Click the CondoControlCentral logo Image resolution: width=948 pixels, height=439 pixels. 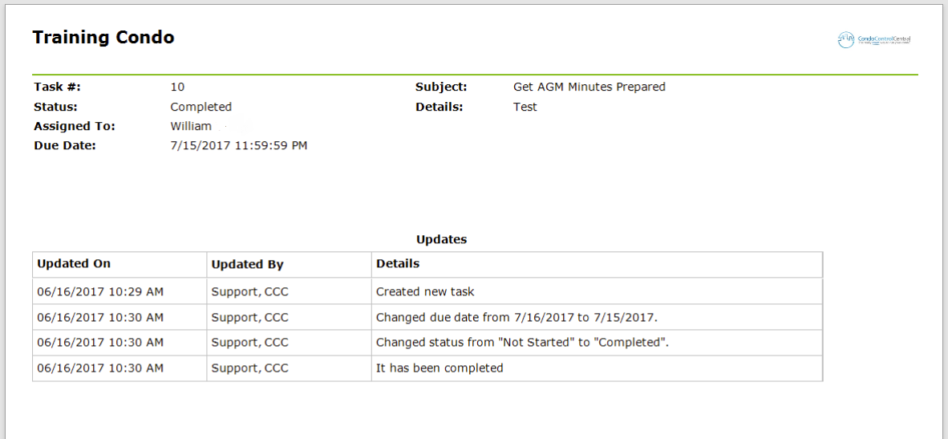point(873,40)
